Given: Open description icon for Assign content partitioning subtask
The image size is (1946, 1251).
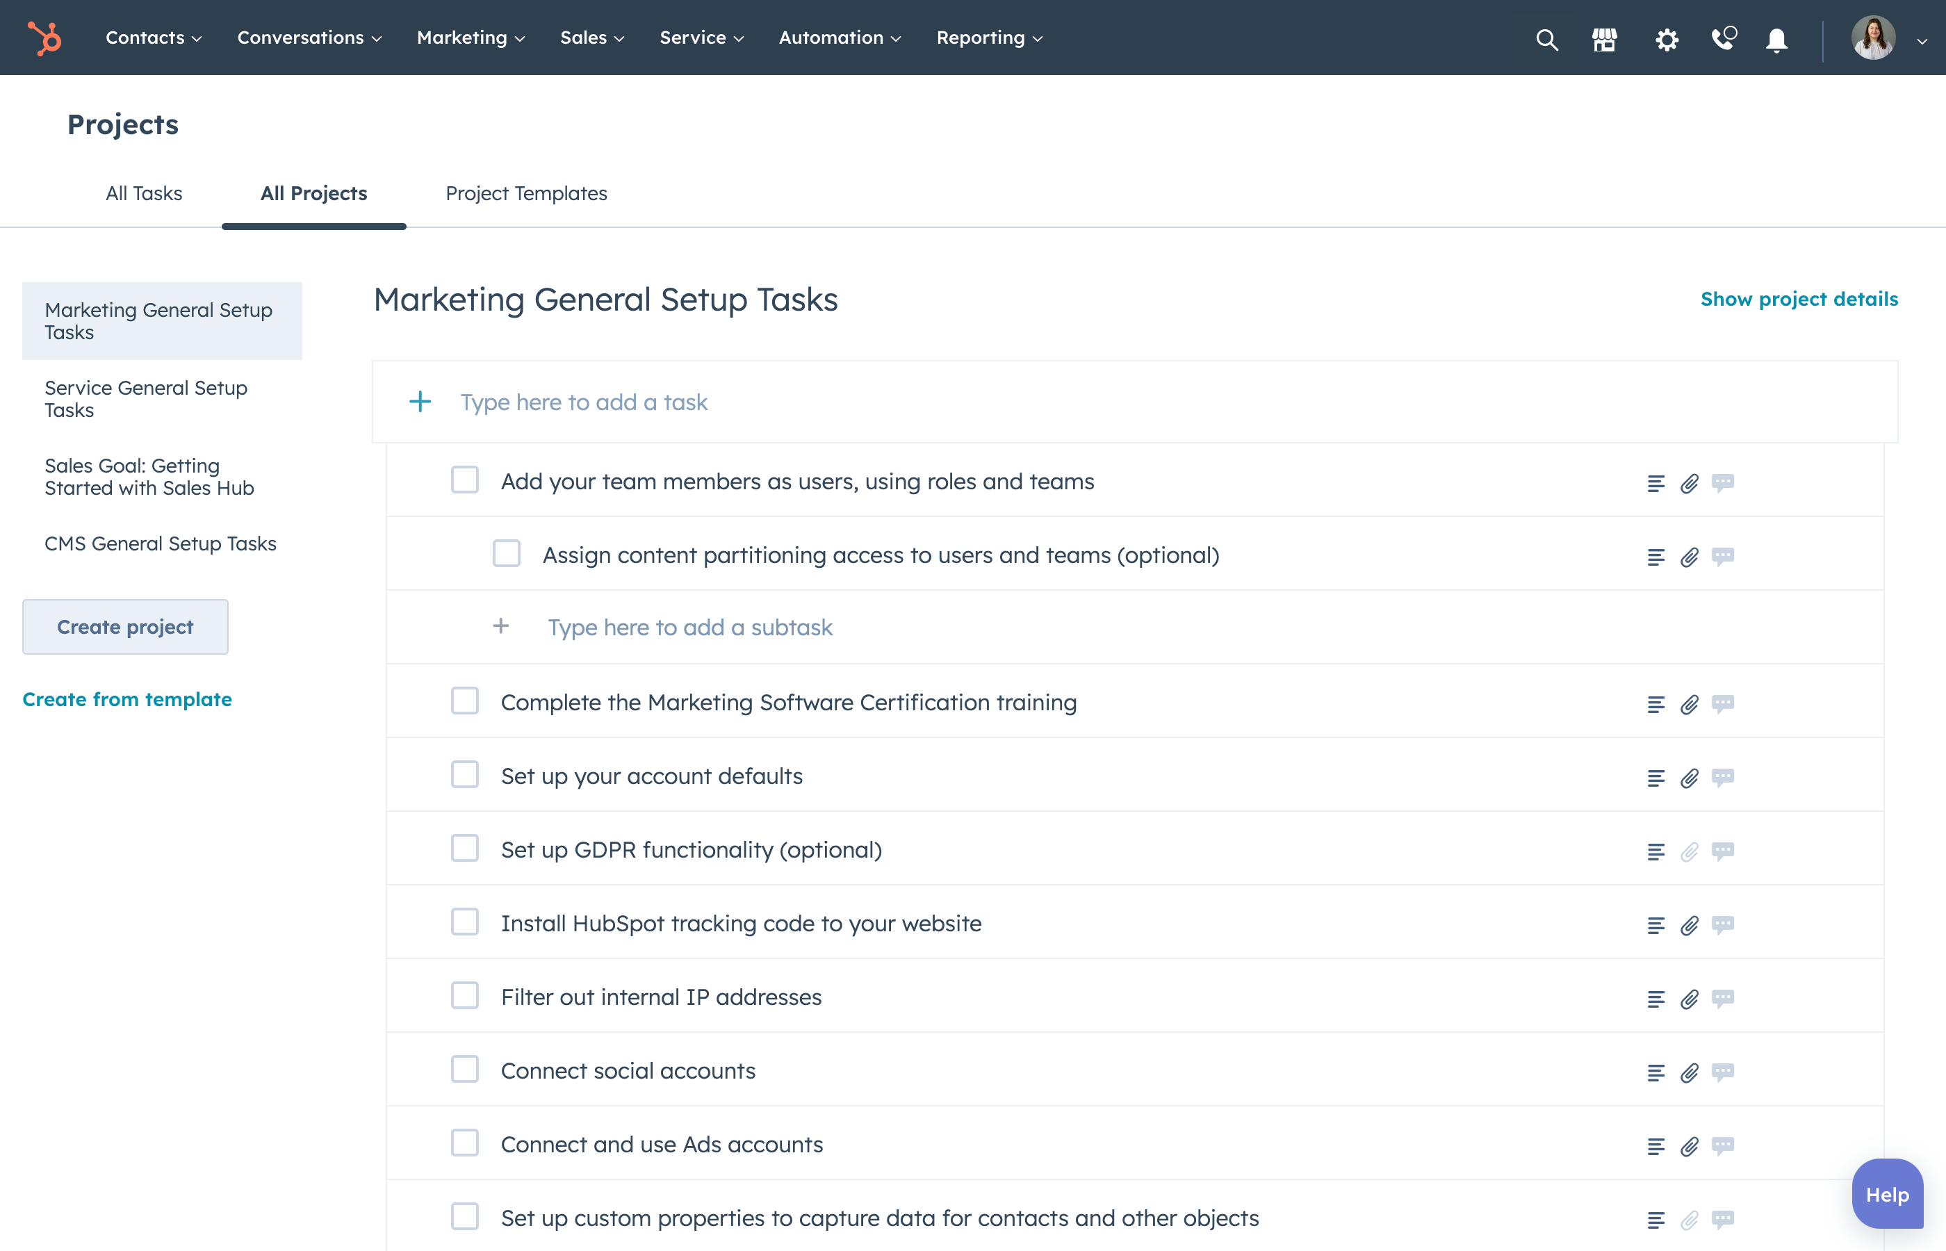Looking at the screenshot, I should pyautogui.click(x=1656, y=557).
